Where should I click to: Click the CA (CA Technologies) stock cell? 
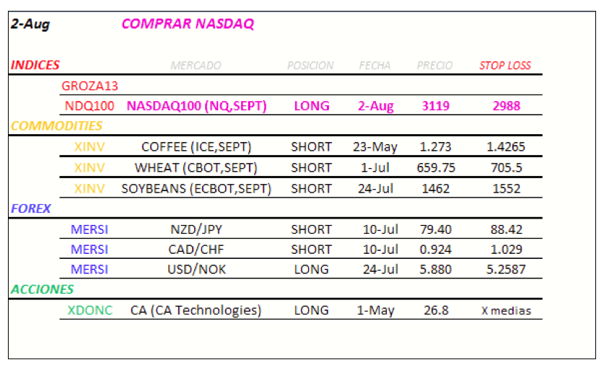[x=196, y=310]
